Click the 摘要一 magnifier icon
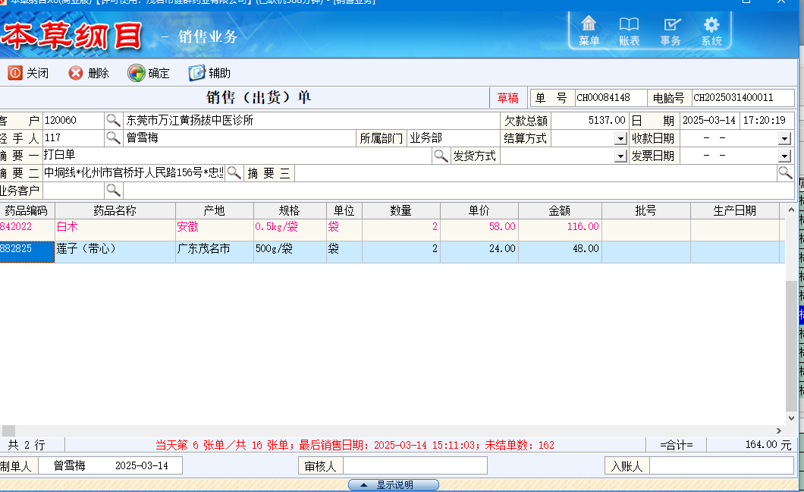 (441, 156)
